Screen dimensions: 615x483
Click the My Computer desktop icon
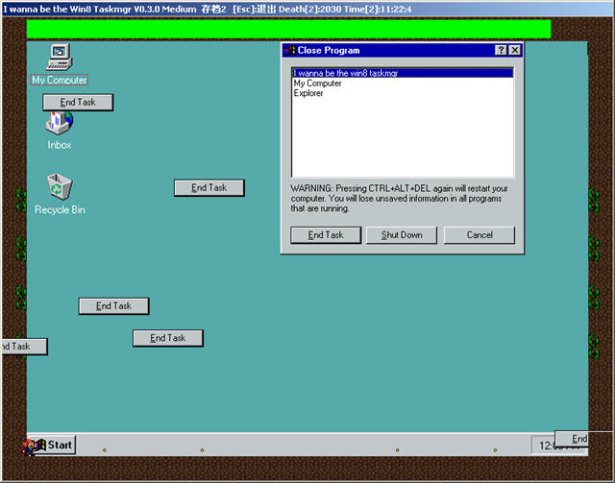click(x=59, y=60)
